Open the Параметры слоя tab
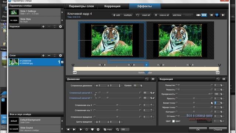 coord(81,6)
